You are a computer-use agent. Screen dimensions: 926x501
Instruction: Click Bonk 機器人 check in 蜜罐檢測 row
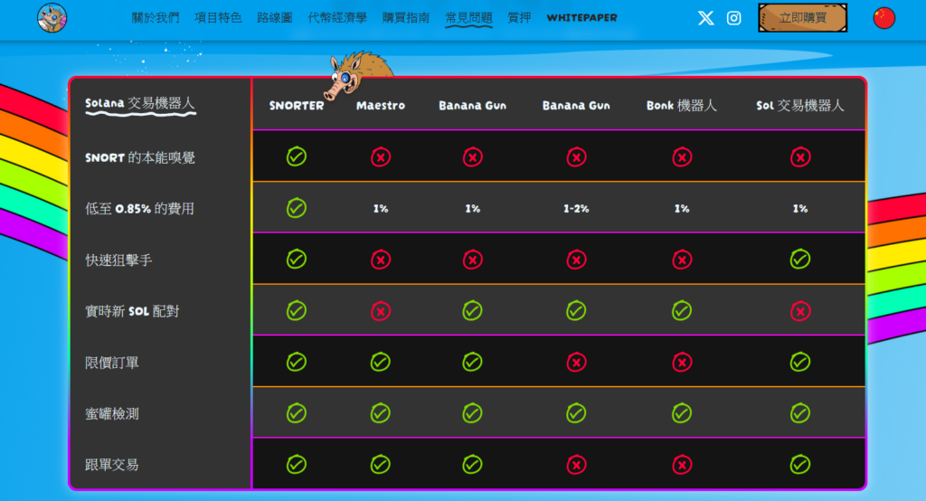(682, 413)
